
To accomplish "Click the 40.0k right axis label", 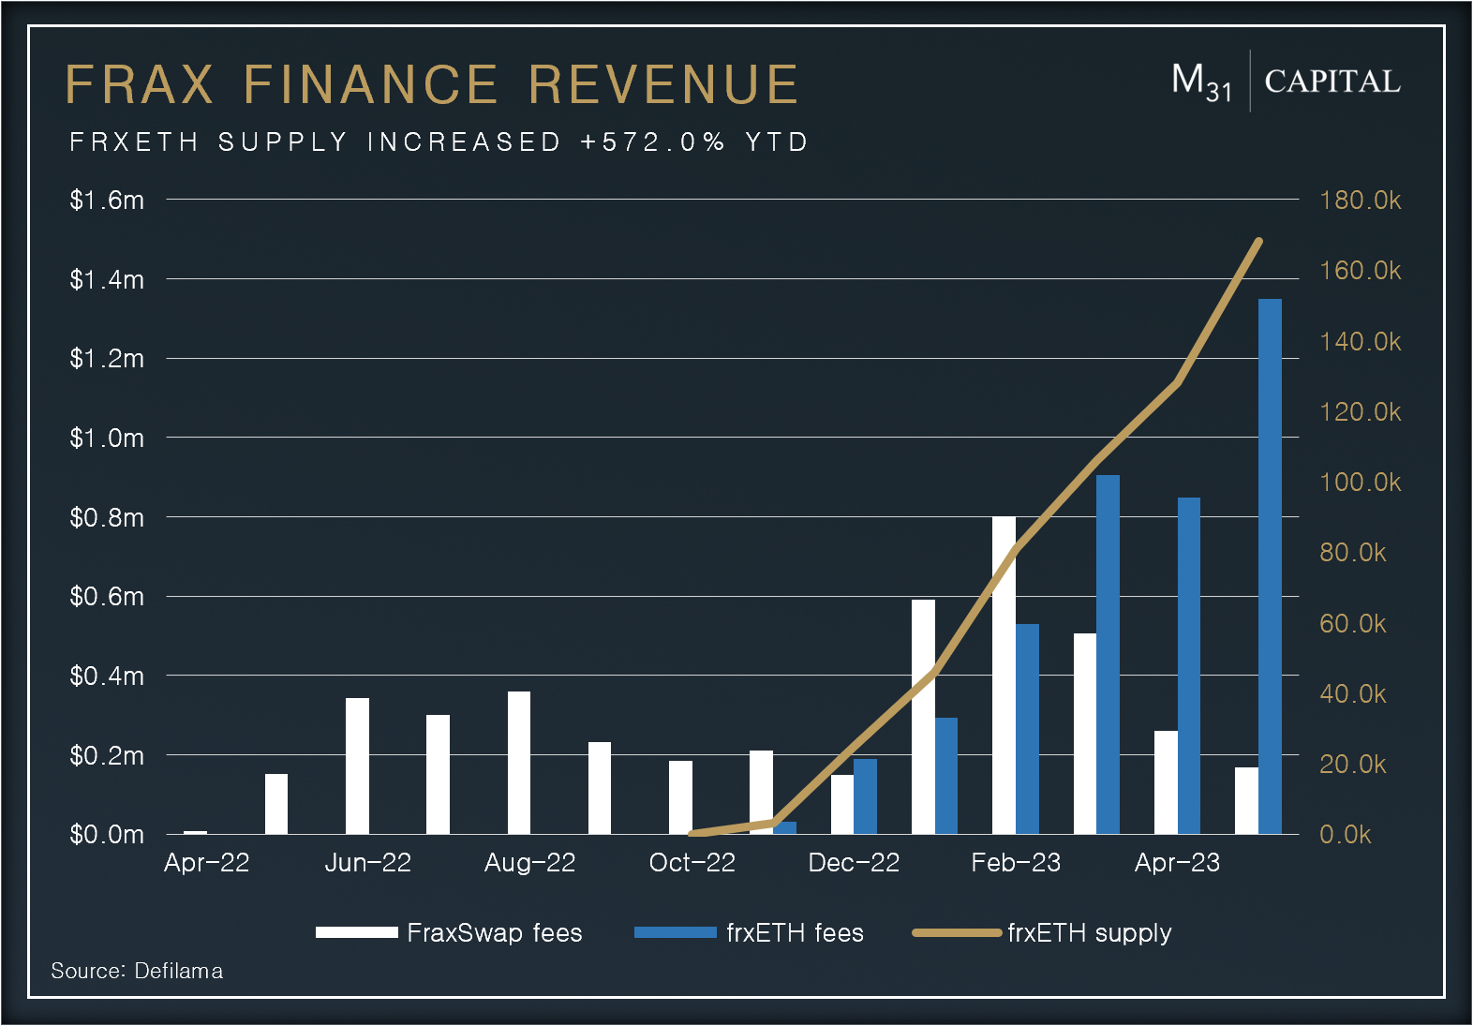I will 1353,694.
